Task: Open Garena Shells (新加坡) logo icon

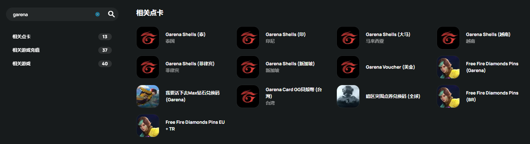Action: (248, 67)
